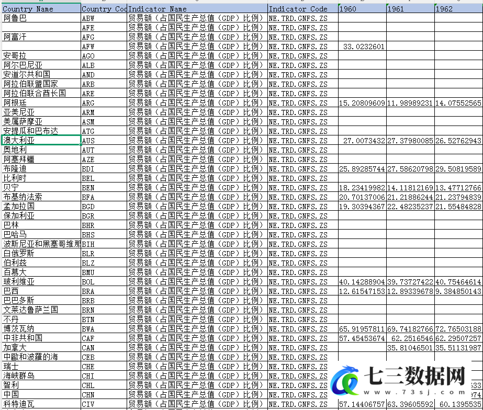This screenshot has width=483, height=410.
Task: Click the 1962 column header cell
Action: click(x=458, y=8)
